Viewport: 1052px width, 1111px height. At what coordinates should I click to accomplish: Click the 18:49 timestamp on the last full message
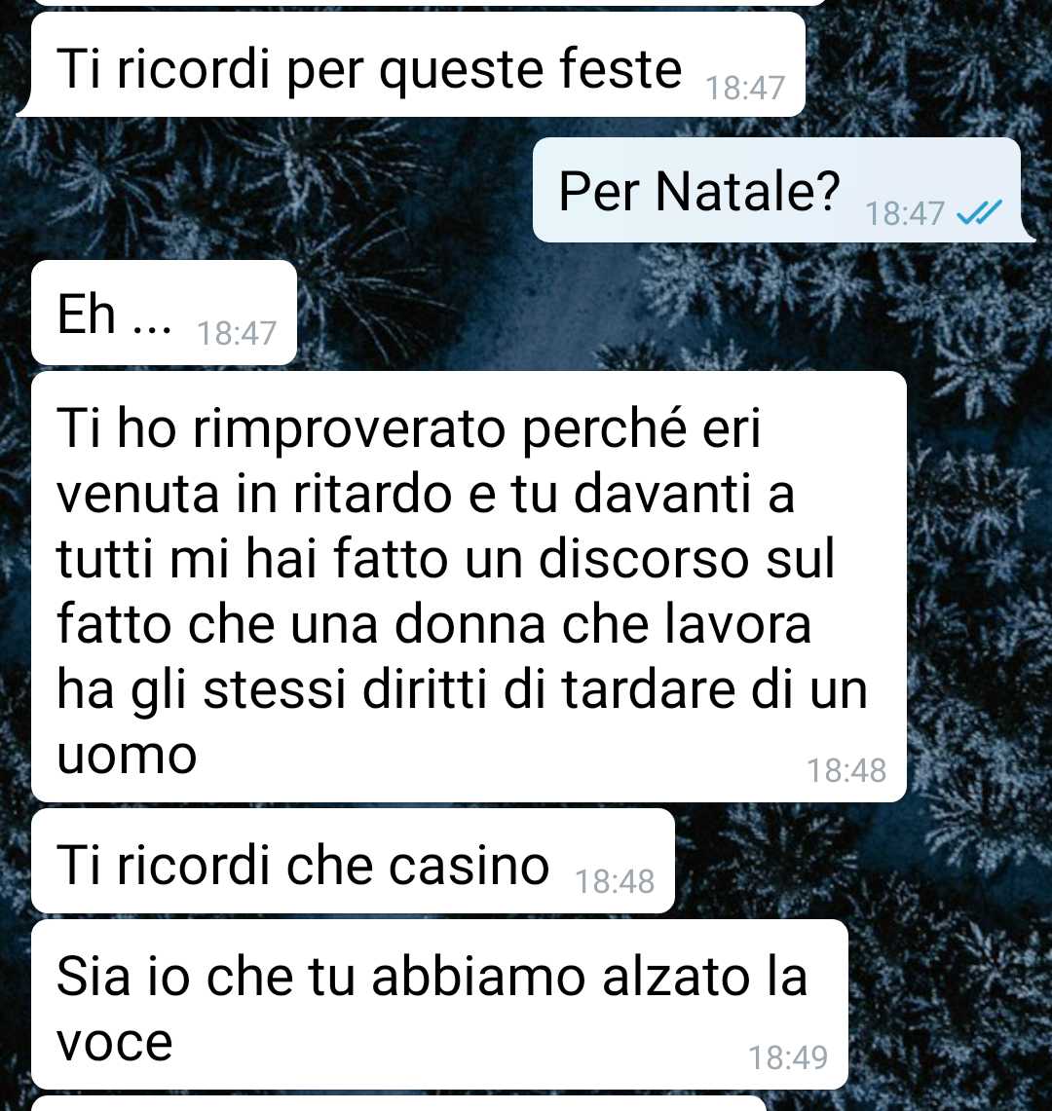[x=788, y=1057]
